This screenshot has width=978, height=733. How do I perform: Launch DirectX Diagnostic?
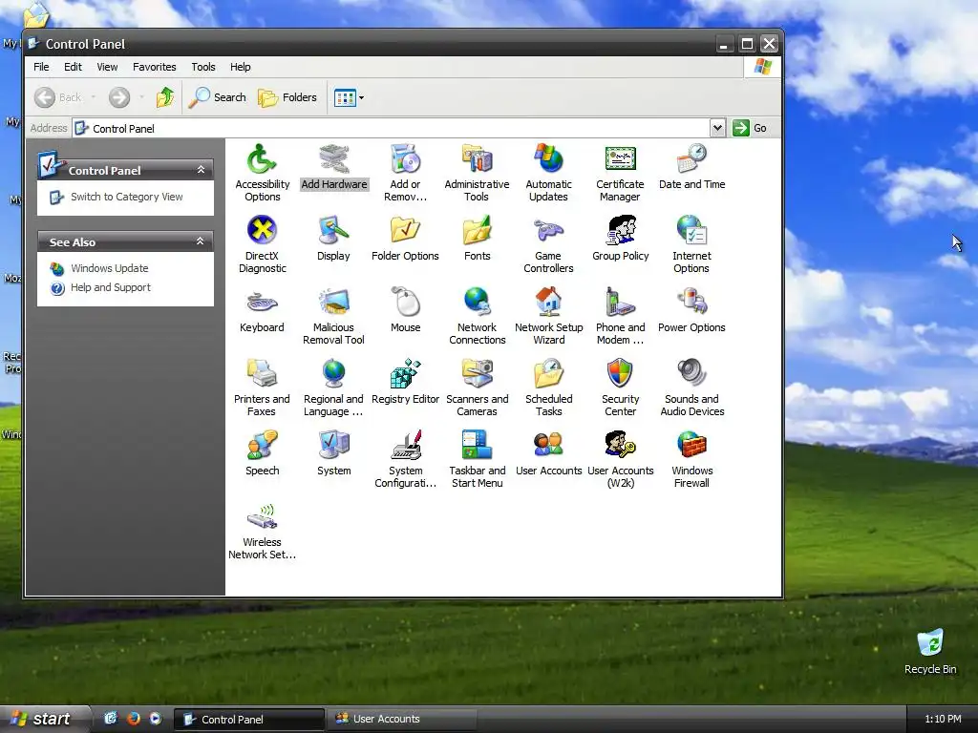(x=262, y=244)
